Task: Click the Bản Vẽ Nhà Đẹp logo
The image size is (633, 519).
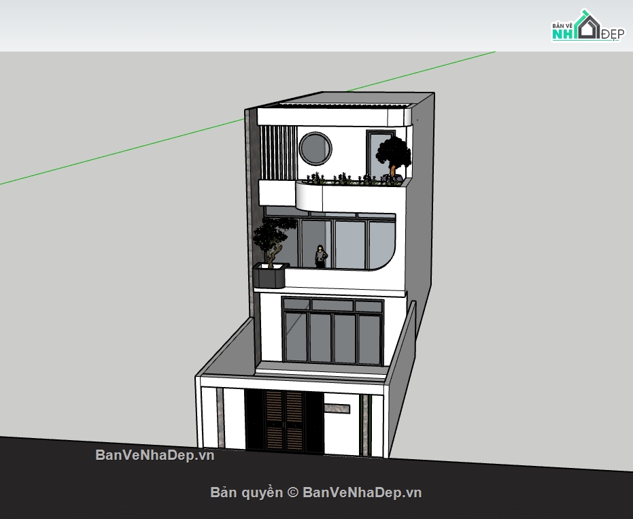Action: 587,27
